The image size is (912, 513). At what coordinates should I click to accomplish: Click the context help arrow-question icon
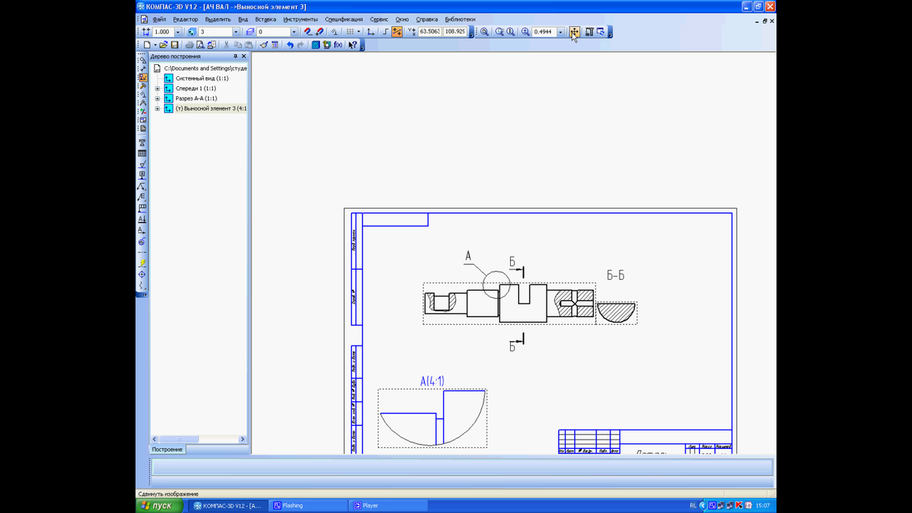(353, 45)
